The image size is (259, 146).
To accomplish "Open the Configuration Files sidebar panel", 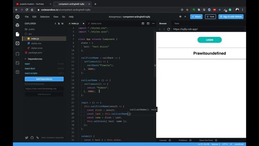I will (17, 43).
